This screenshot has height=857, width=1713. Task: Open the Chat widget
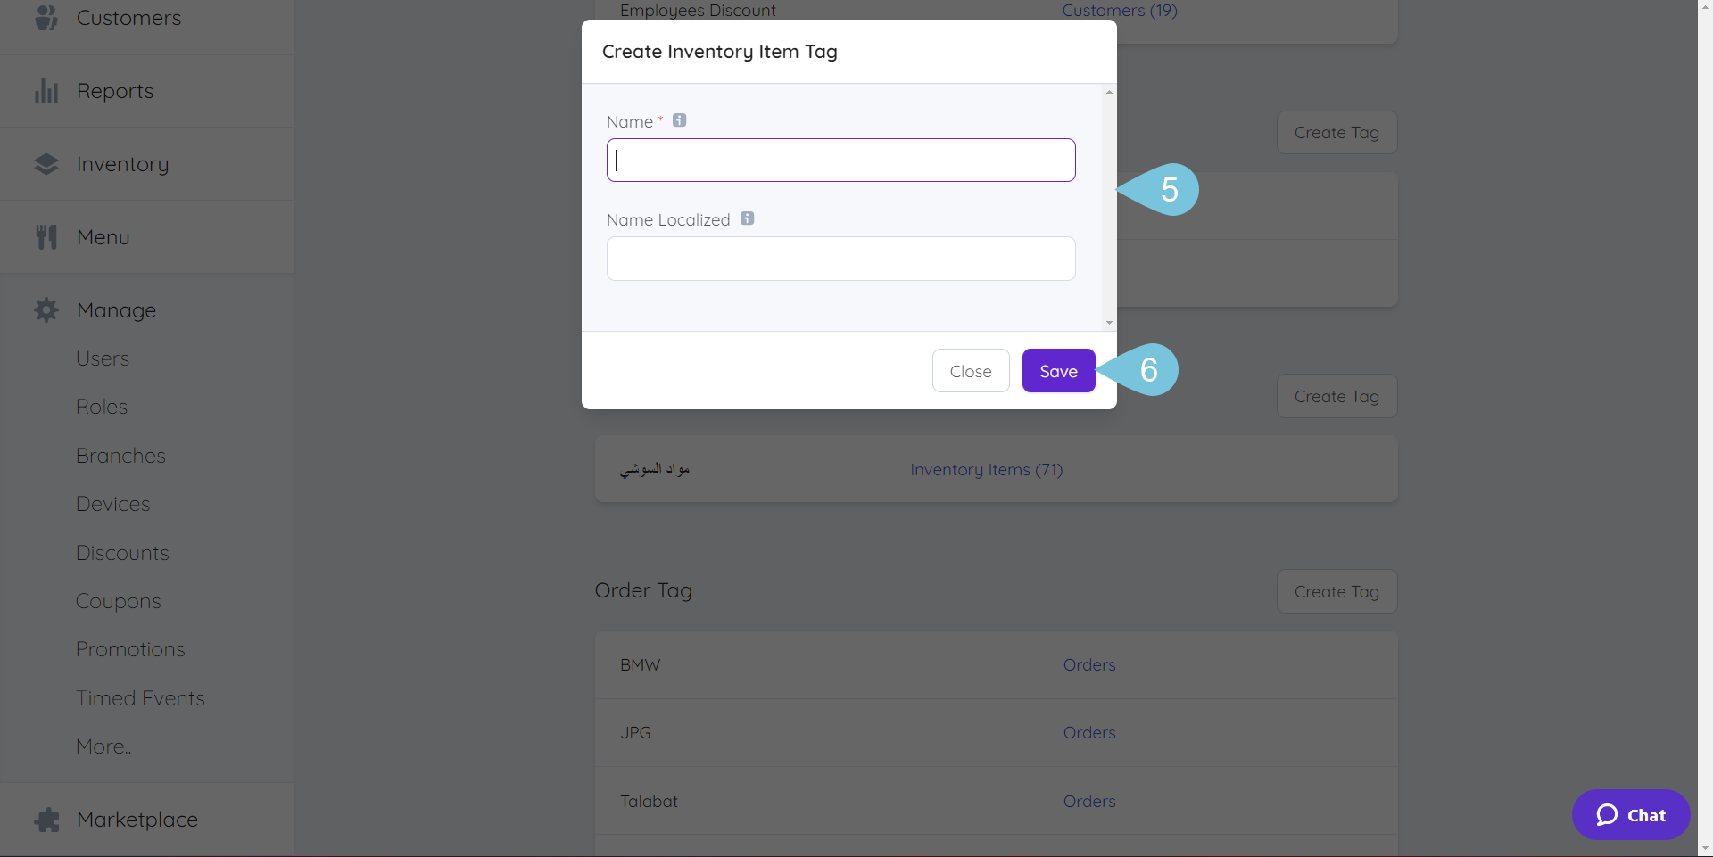pos(1630,814)
